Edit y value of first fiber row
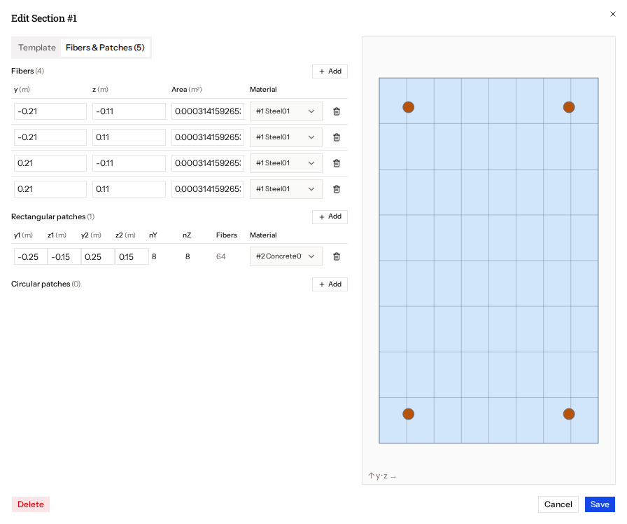Viewport: 627px width, 524px height. (x=50, y=111)
